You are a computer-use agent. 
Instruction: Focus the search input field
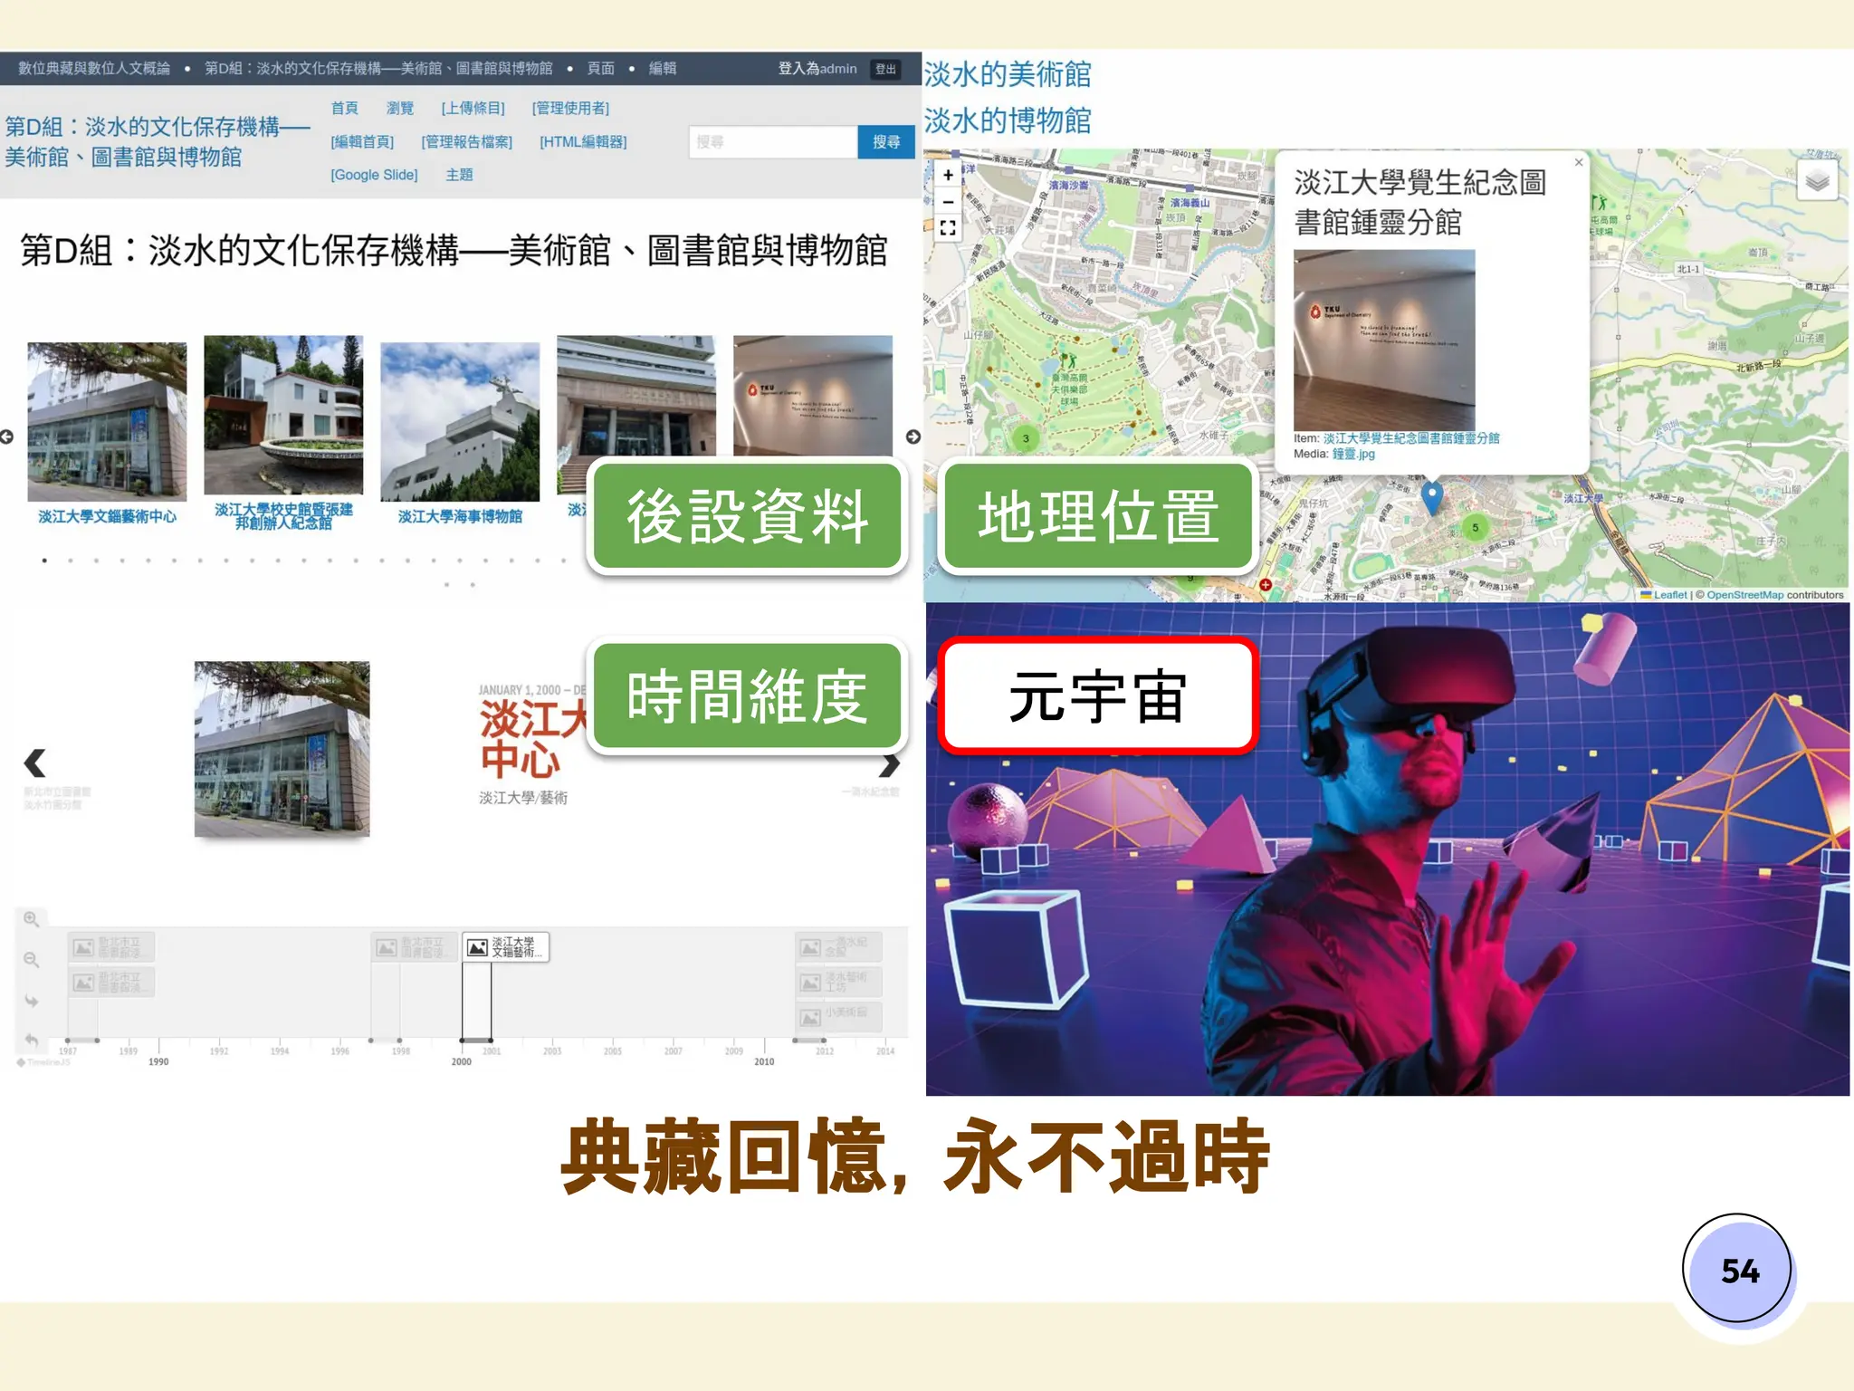coord(773,142)
